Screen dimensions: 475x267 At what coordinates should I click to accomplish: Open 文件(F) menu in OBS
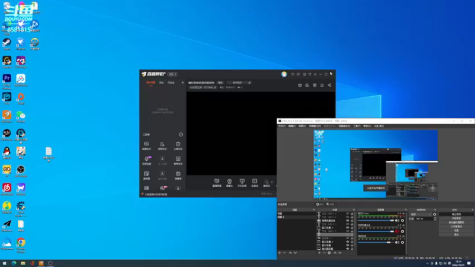pos(281,126)
